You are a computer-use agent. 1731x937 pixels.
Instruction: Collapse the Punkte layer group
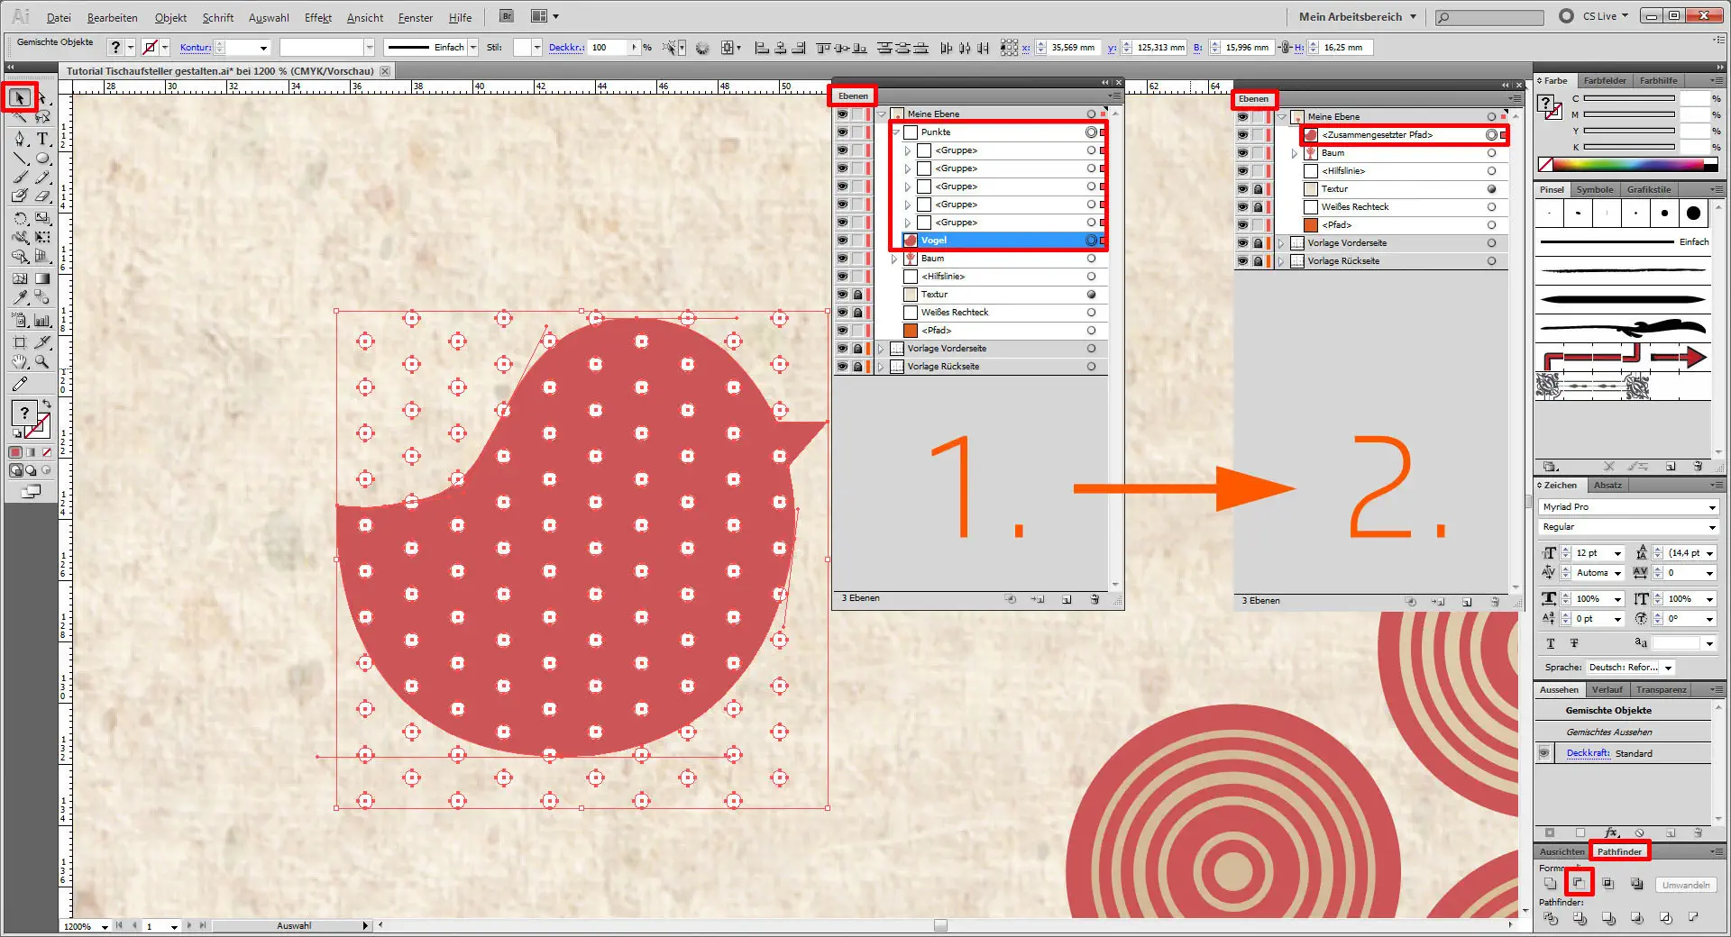click(895, 132)
